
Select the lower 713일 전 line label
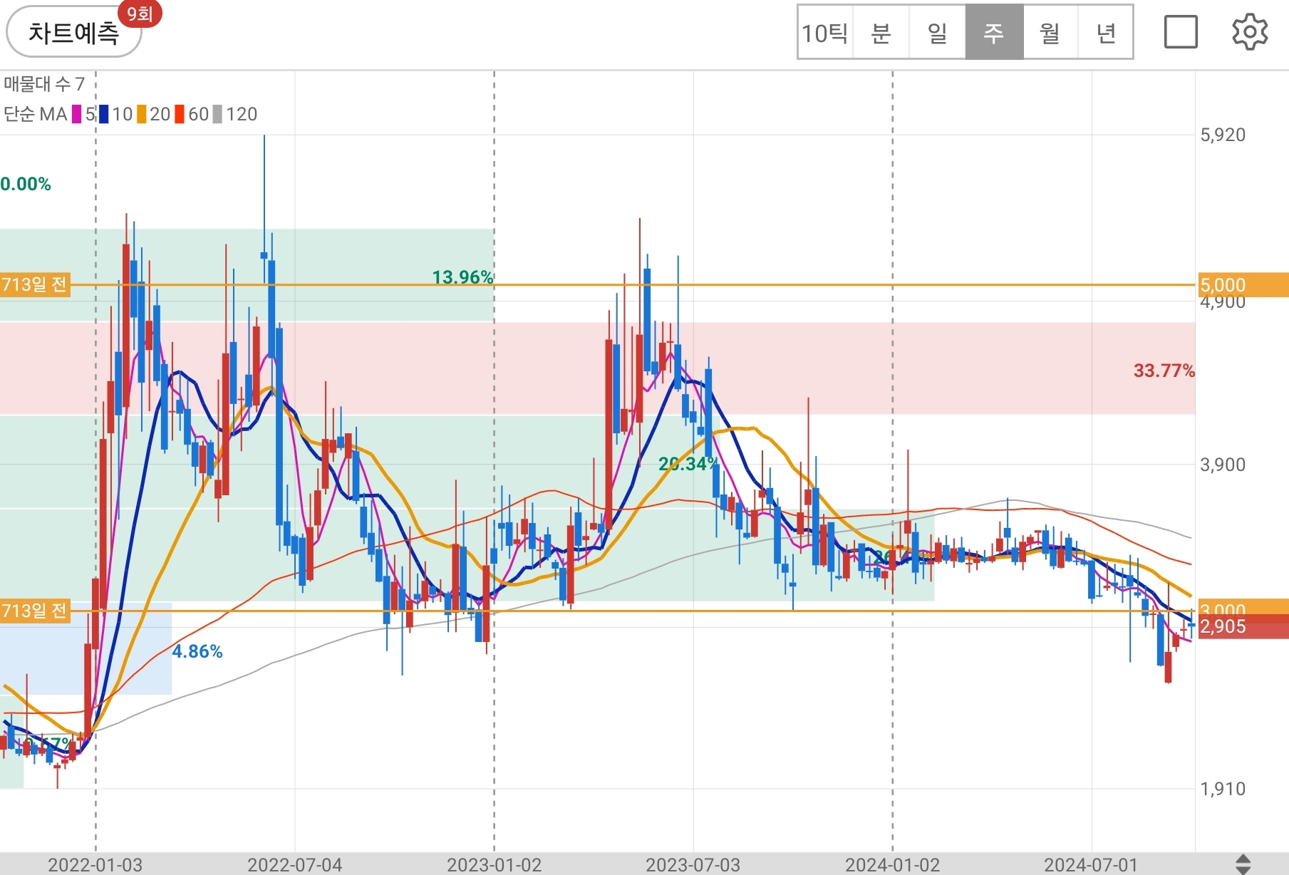[x=35, y=611]
